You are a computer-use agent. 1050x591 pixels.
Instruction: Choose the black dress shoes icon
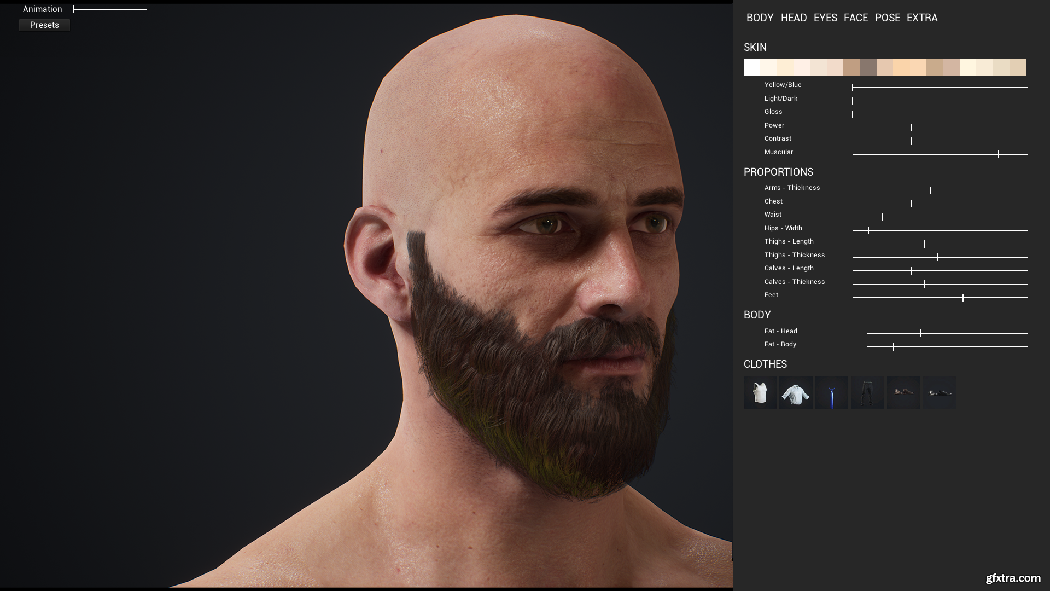(x=939, y=392)
